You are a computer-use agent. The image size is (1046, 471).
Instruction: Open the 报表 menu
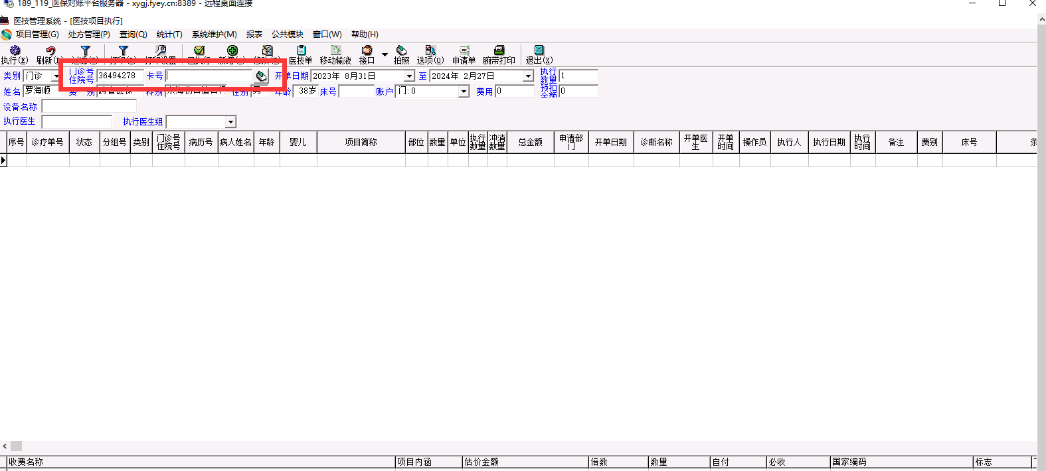(254, 34)
